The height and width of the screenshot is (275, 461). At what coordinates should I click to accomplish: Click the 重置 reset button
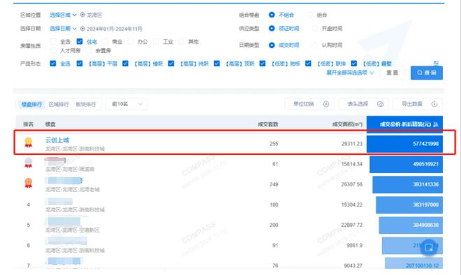[x=393, y=73]
